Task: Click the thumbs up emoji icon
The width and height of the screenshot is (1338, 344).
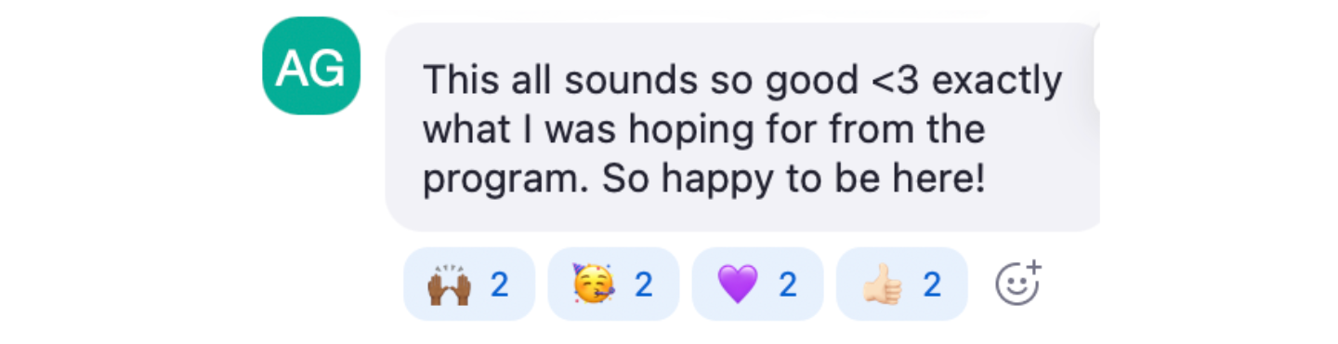Action: (x=882, y=284)
